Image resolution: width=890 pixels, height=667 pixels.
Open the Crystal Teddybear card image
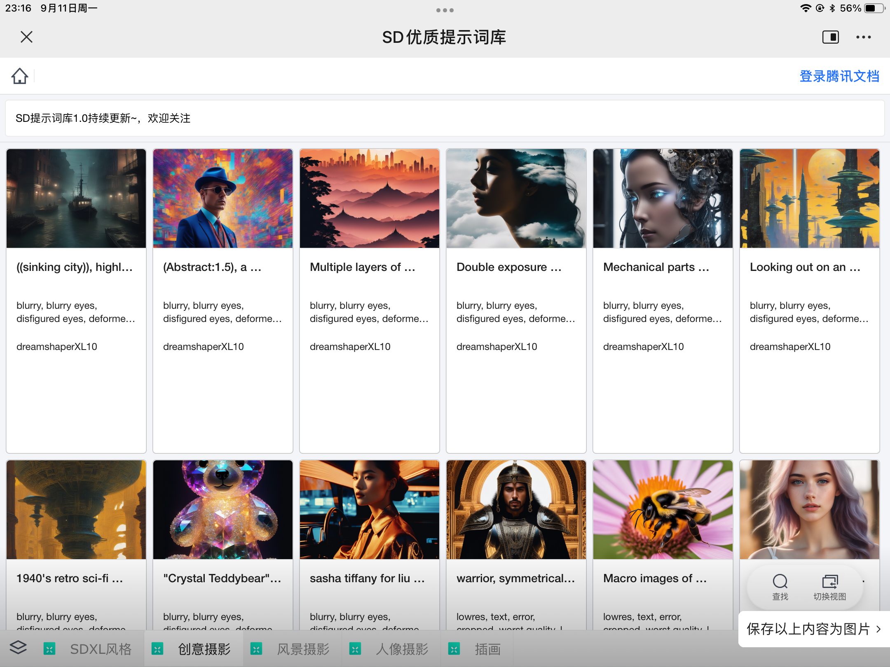pyautogui.click(x=223, y=510)
